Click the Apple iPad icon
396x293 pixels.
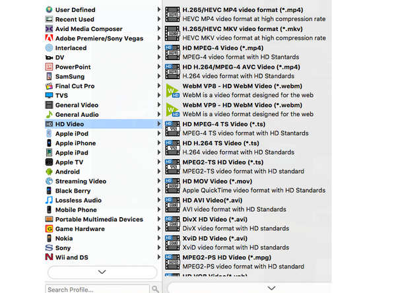coord(49,152)
